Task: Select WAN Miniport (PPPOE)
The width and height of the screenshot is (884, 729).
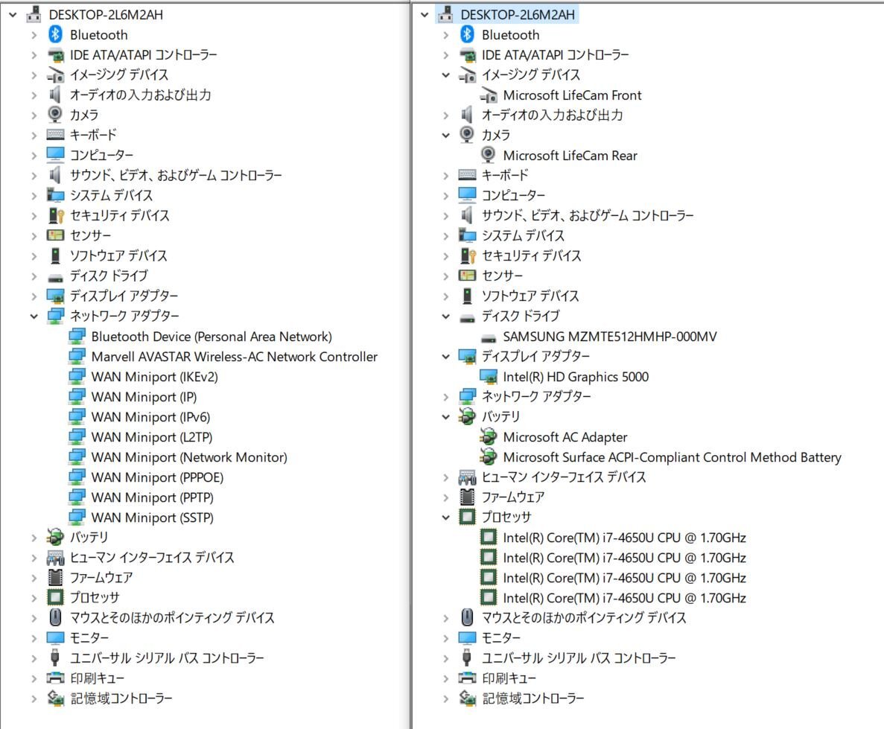Action: pyautogui.click(x=157, y=477)
